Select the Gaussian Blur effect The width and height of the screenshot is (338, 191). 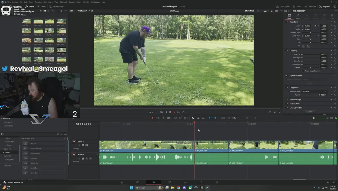pos(43,153)
